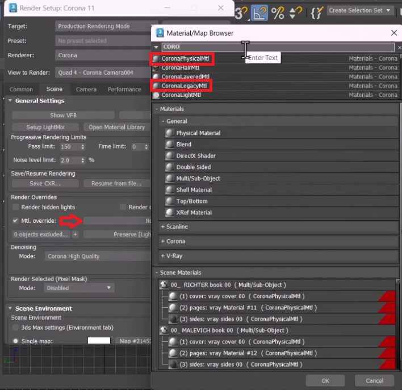
Task: Pick DirectX Shader material icon
Action: coord(169,155)
